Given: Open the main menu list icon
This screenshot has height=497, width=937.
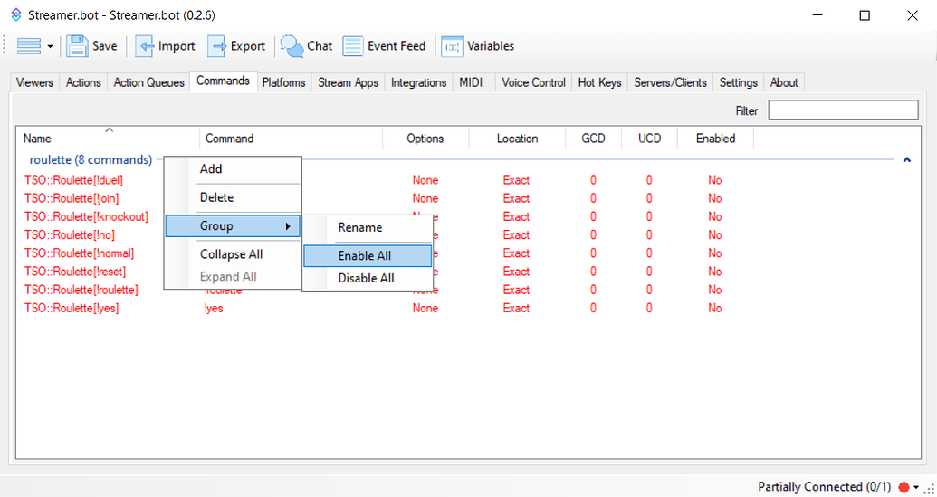Looking at the screenshot, I should tap(28, 46).
